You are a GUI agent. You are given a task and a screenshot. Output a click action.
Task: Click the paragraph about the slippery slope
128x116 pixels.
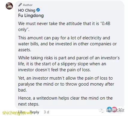[69, 64]
